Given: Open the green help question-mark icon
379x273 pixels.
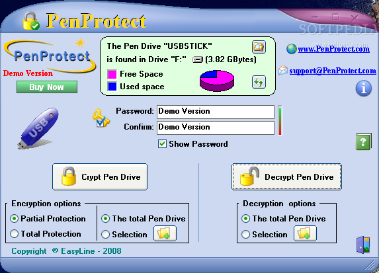Looking at the screenshot, I should [x=363, y=141].
